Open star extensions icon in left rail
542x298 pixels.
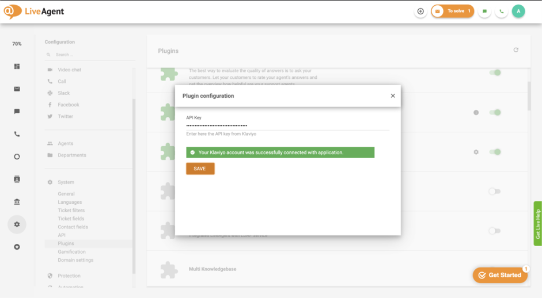[17, 247]
